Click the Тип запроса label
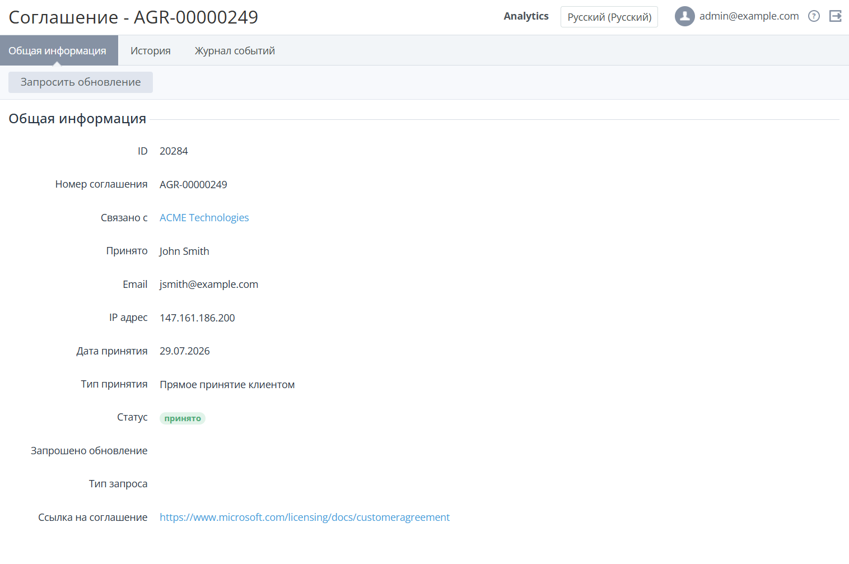Screen dimensions: 849x564 pos(118,484)
